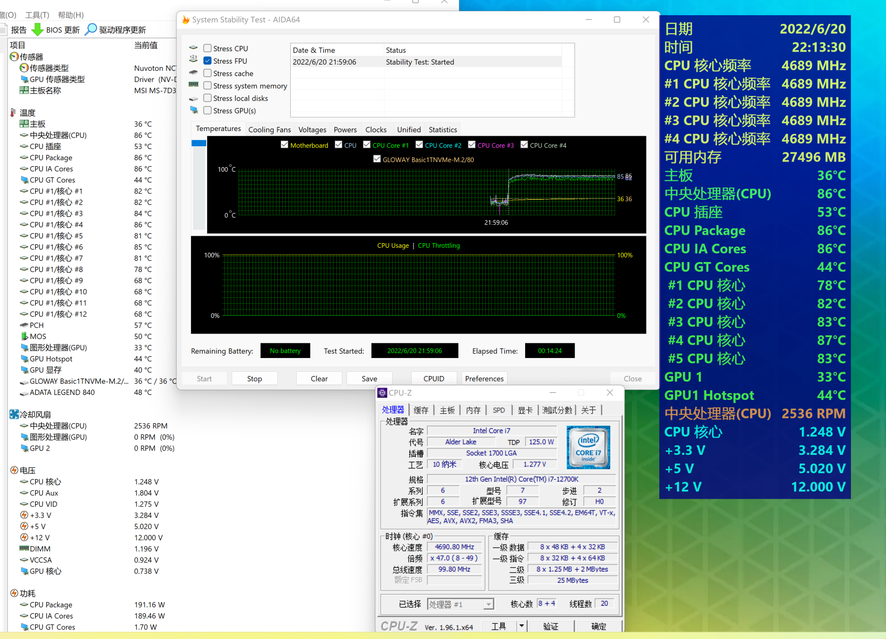Click the voltage lightning bolt section icon
886x639 pixels.
(x=14, y=470)
